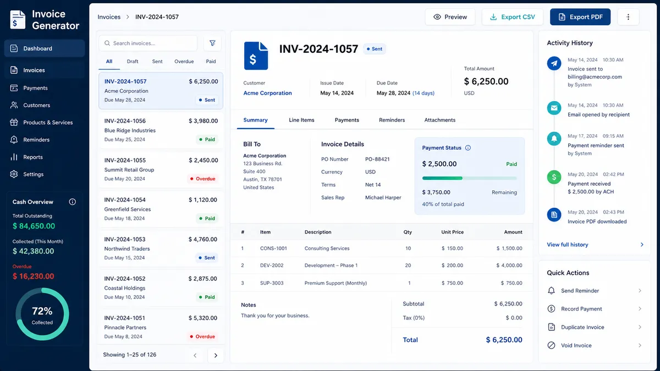Click the Settings gear icon in sidebar

point(14,174)
